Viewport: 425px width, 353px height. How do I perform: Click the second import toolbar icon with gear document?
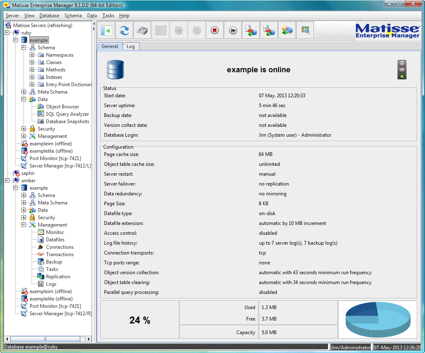(x=269, y=31)
